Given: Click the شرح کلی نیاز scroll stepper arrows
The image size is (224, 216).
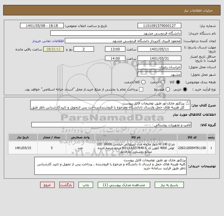Looking at the screenshot, I should (188, 103).
